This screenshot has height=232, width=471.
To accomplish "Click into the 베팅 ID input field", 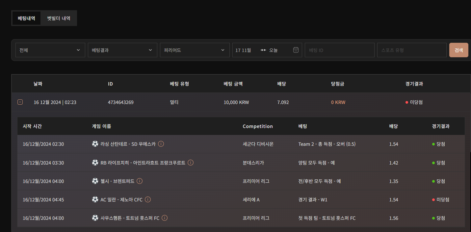I will [x=339, y=50].
